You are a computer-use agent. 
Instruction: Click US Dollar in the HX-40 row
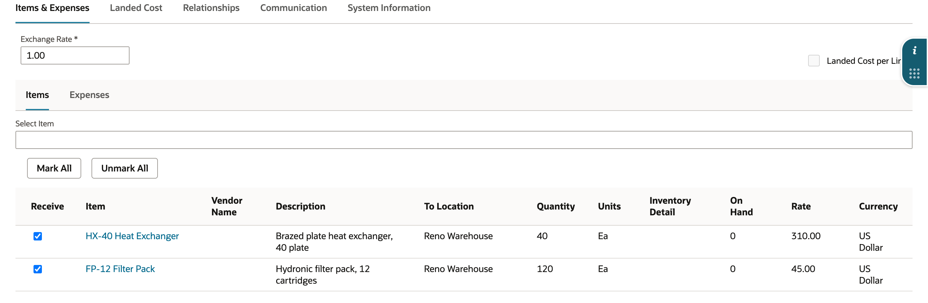click(871, 242)
